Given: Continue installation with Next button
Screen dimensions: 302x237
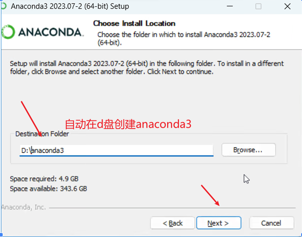Looking at the screenshot, I should (x=219, y=223).
